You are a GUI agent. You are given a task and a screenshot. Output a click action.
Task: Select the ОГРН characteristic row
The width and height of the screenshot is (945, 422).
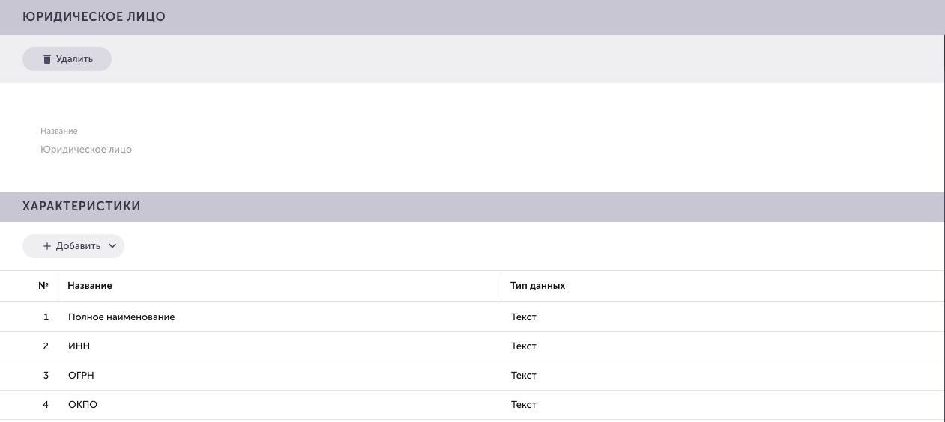[81, 376]
